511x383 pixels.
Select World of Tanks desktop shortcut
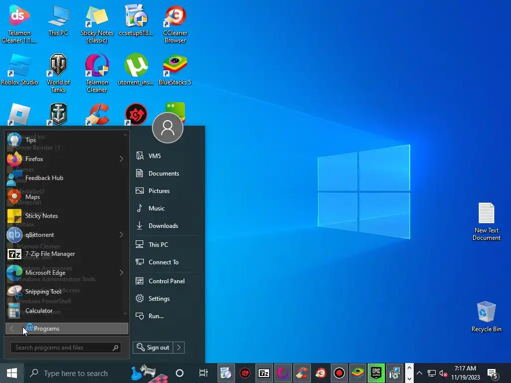pos(58,73)
